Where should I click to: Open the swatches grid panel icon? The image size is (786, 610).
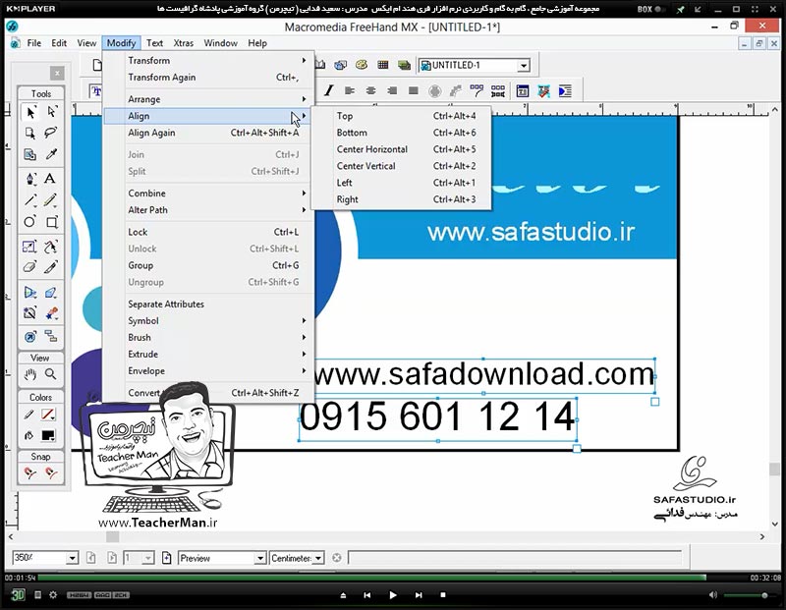pyautogui.click(x=383, y=65)
